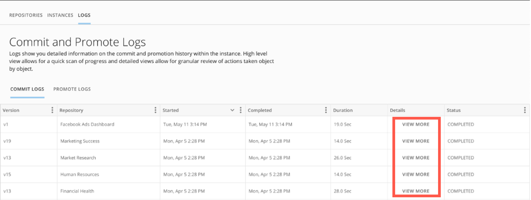
Task: Toggle sort arrow on Started column
Action: (232, 110)
